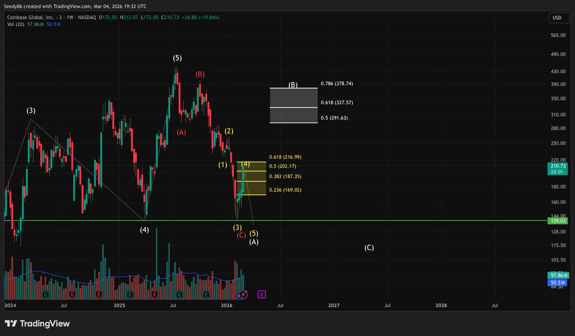Select the 0.786 (378.74) Fibonacci label
575x336 pixels.
(337, 83)
